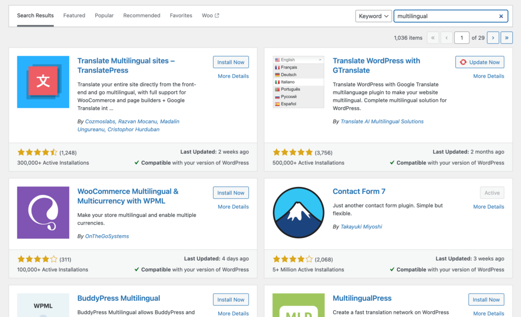The image size is (521, 317).
Task: View More Details for WooCommerce Multilingual
Action: pyautogui.click(x=233, y=207)
